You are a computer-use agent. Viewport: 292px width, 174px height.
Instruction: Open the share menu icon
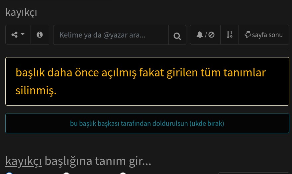click(x=15, y=35)
